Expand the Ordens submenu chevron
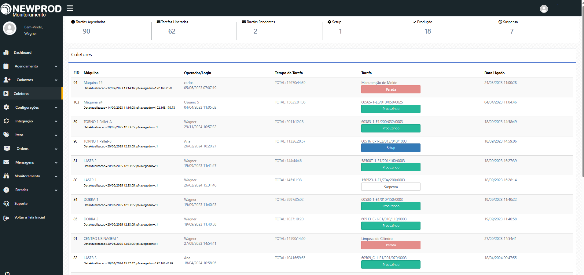The image size is (584, 275). (56, 149)
